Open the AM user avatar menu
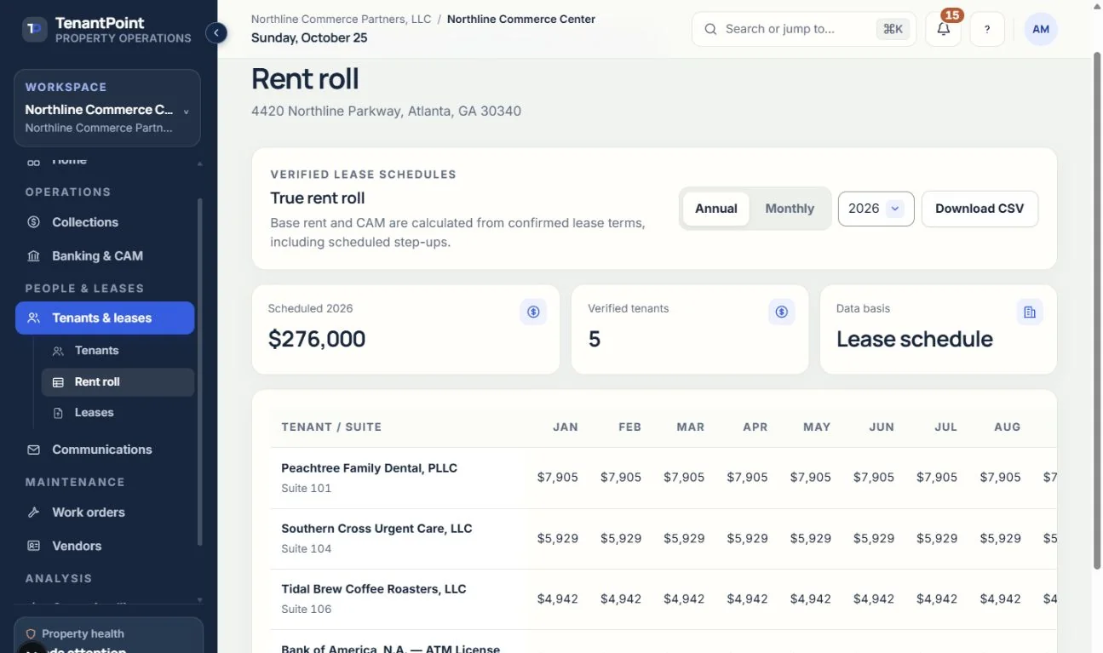This screenshot has width=1103, height=653. click(x=1041, y=29)
